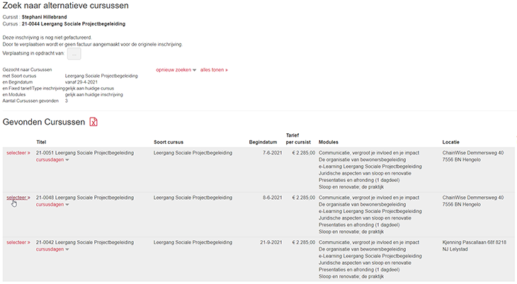Expand cursusdagen for course 21-0051
This screenshot has height=284, width=517.
(x=52, y=160)
